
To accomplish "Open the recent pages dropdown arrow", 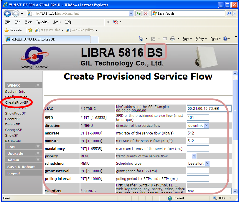I will point(22,14).
